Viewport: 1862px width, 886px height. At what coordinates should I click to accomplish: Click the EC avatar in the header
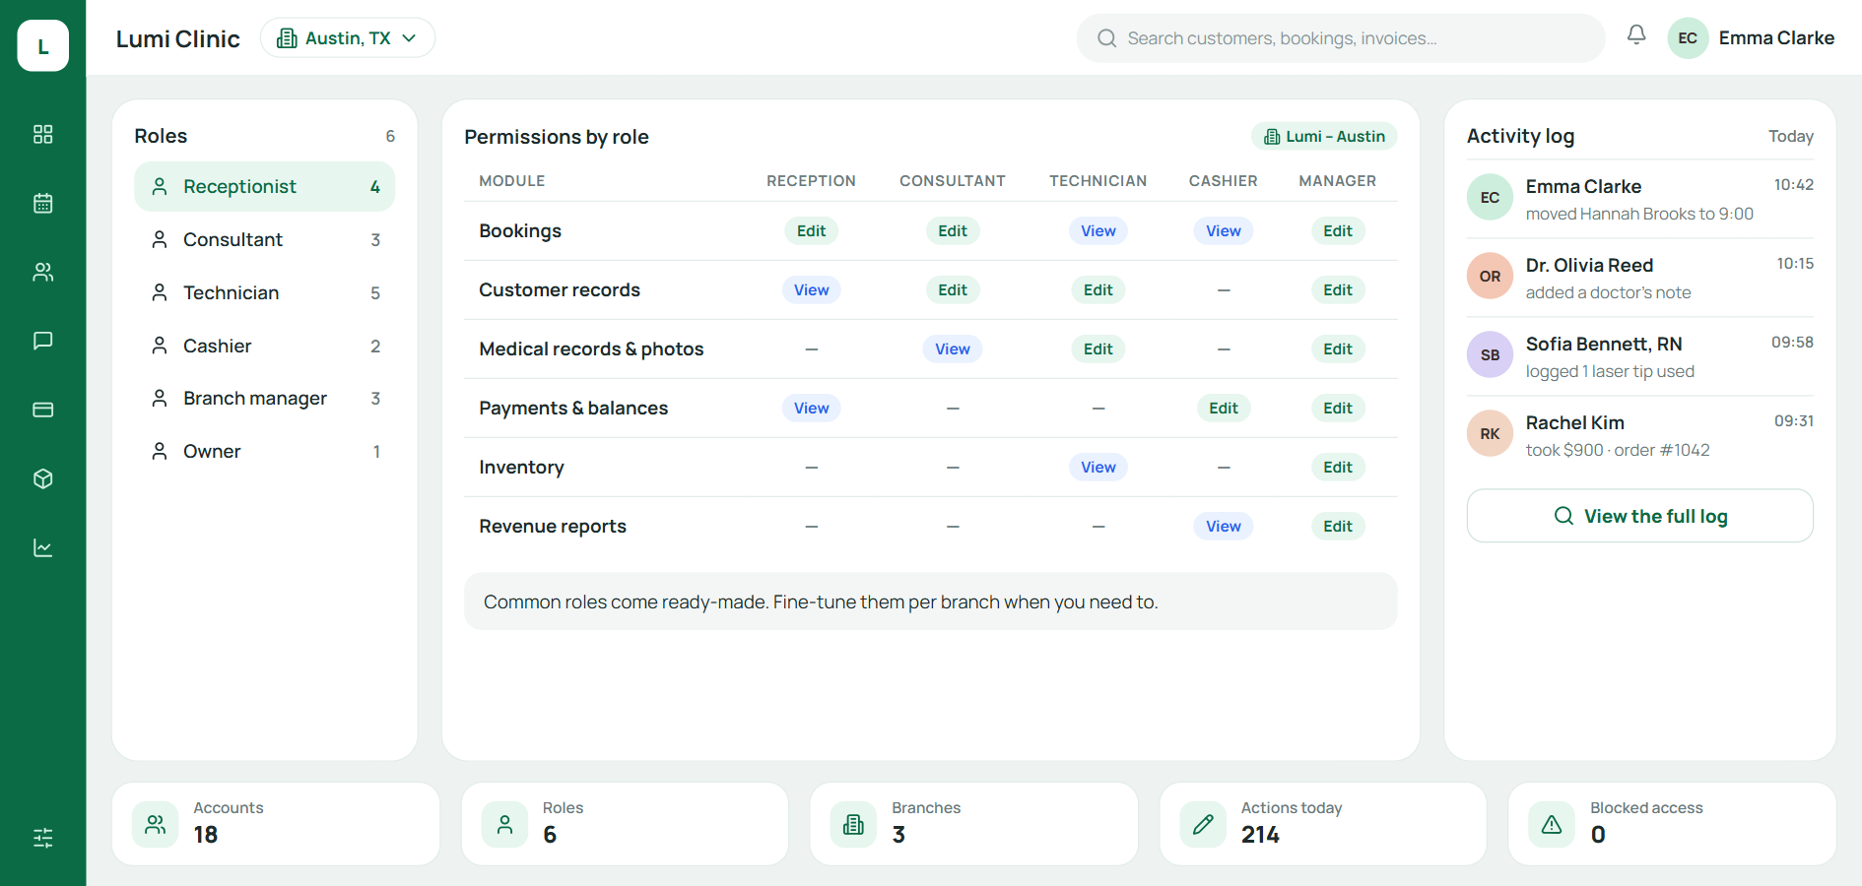click(x=1688, y=38)
